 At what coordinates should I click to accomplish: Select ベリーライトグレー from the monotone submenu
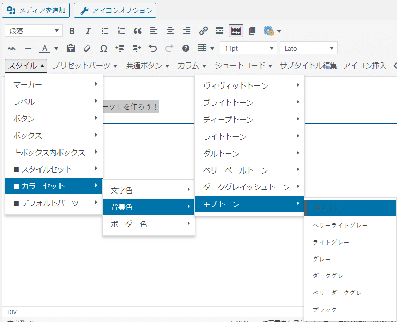340,225
